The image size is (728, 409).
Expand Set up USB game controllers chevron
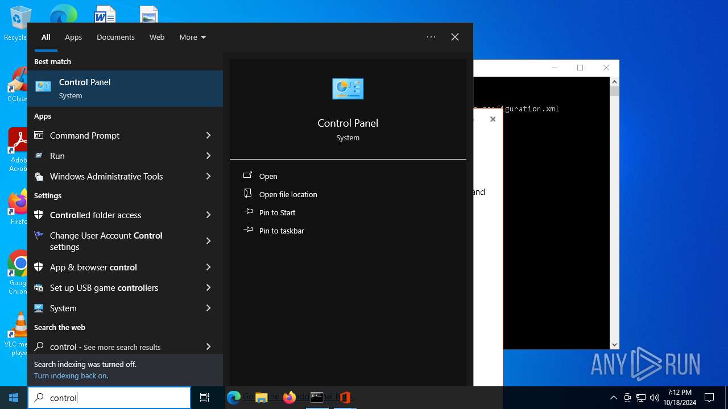click(208, 287)
